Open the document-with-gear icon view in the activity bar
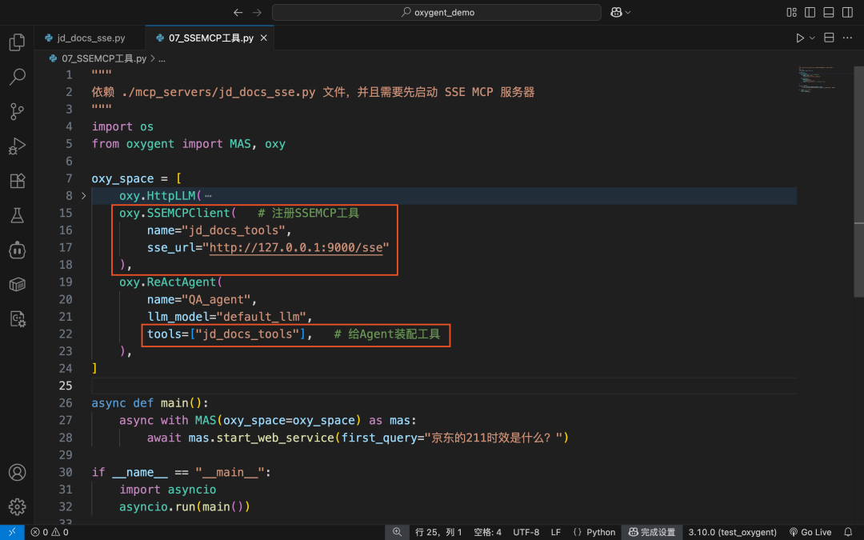This screenshot has width=864, height=540. [x=17, y=319]
